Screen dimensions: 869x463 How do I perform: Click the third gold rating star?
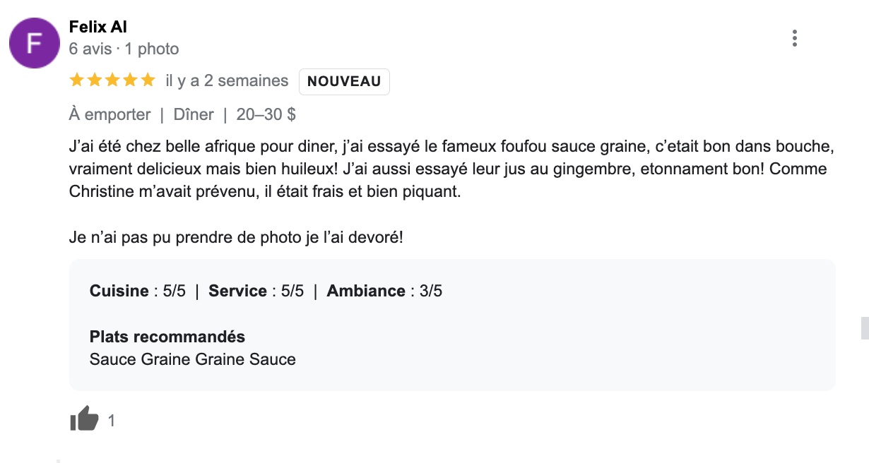[x=112, y=80]
